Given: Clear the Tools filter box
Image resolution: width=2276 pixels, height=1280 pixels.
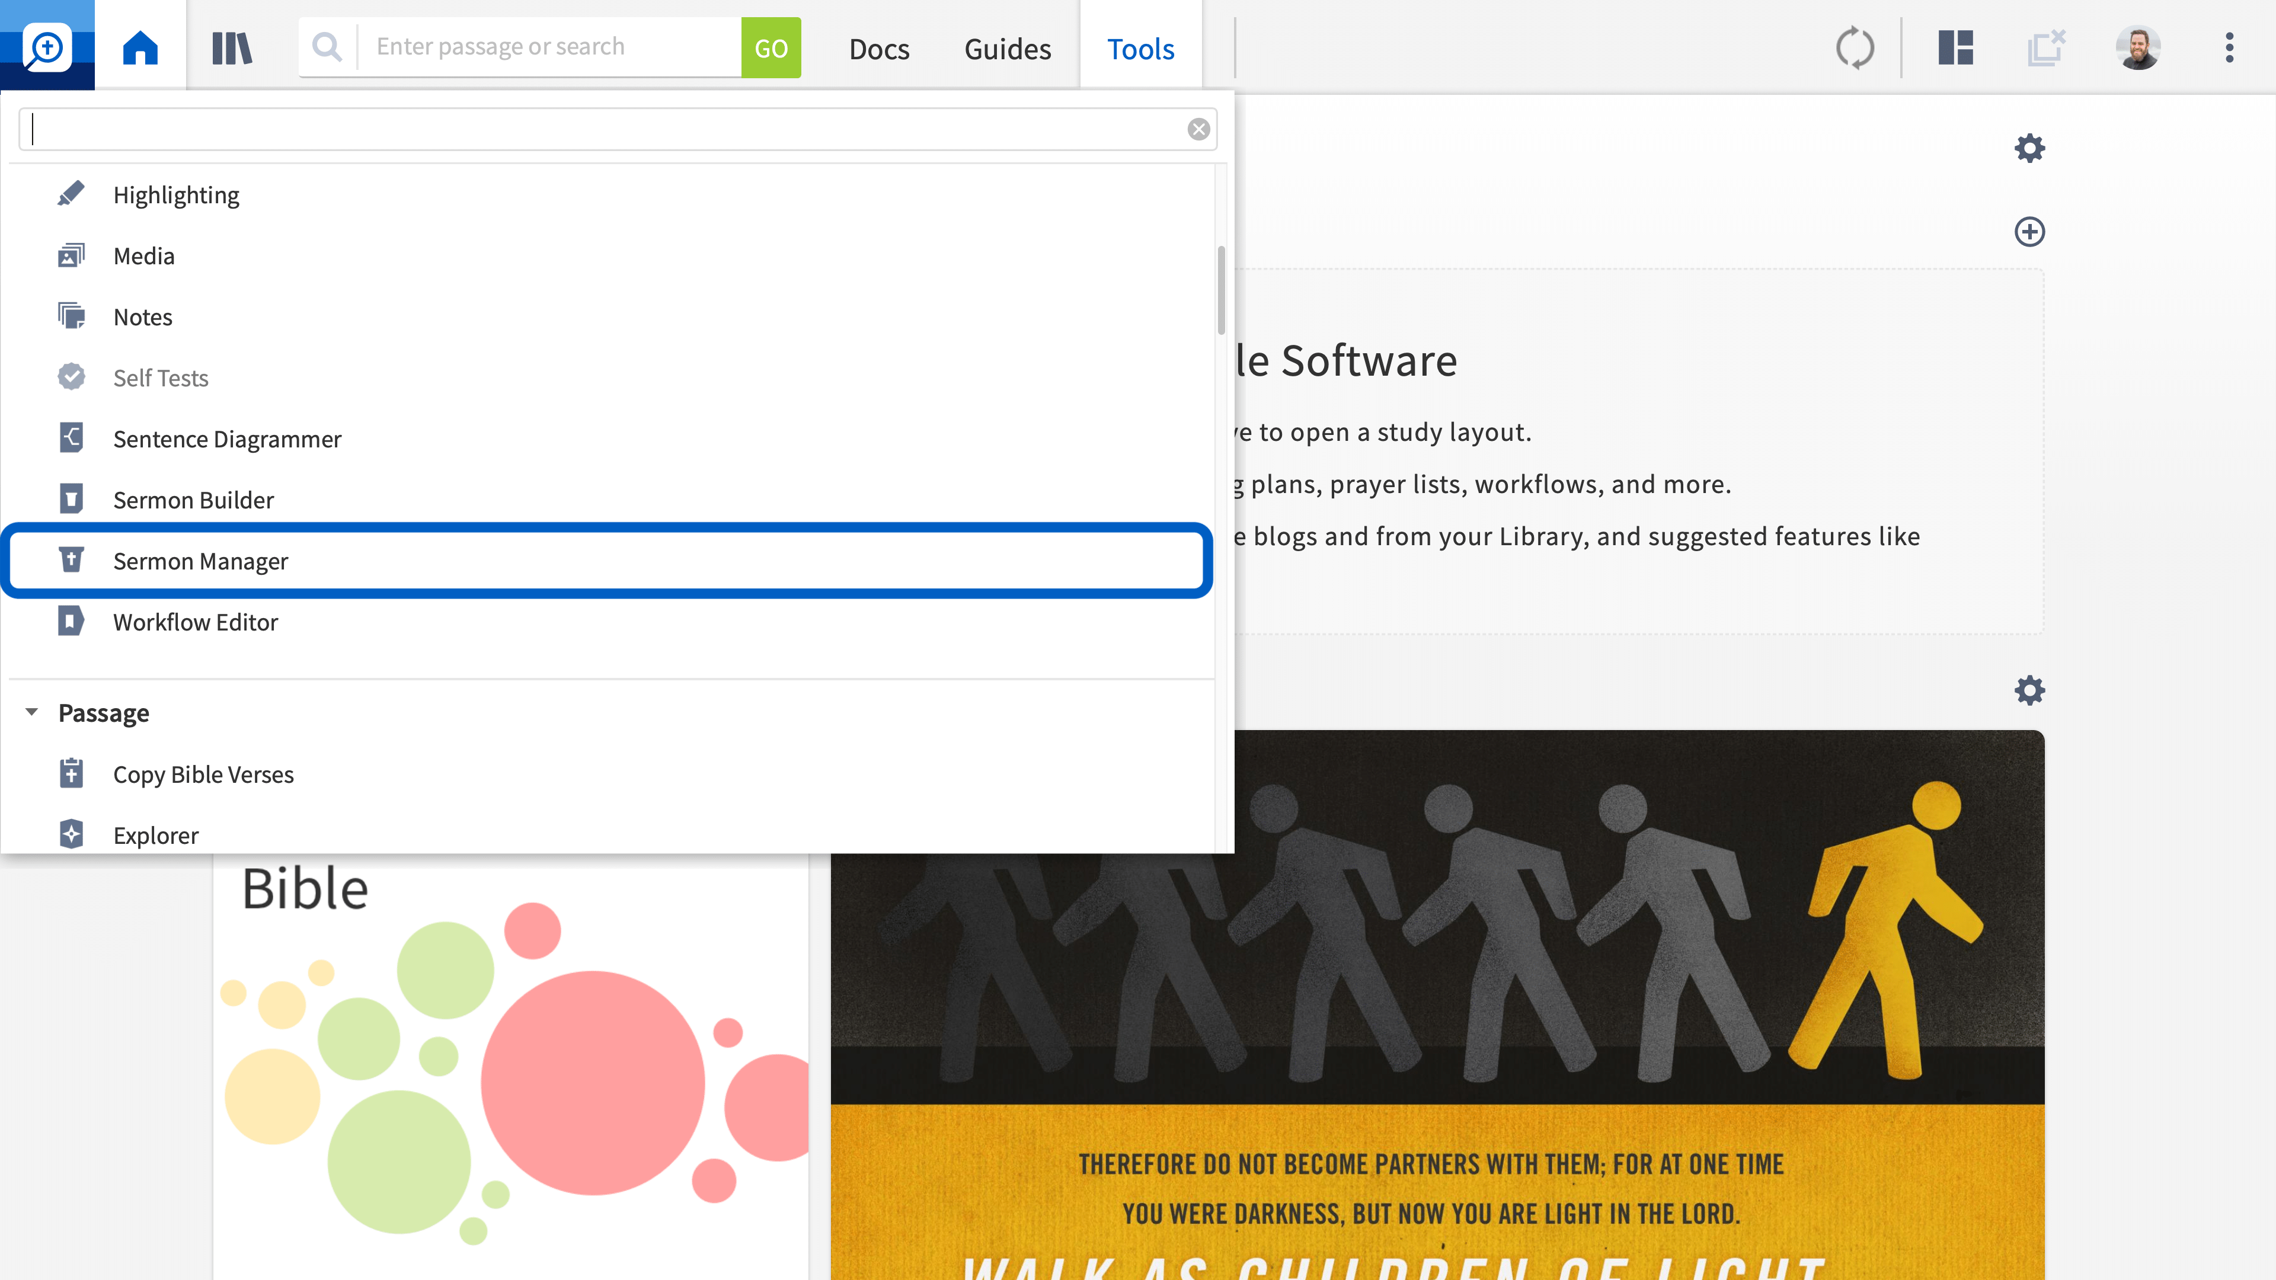Looking at the screenshot, I should 1198,130.
